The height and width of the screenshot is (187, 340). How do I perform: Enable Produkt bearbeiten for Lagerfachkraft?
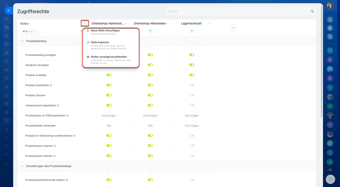click(192, 85)
